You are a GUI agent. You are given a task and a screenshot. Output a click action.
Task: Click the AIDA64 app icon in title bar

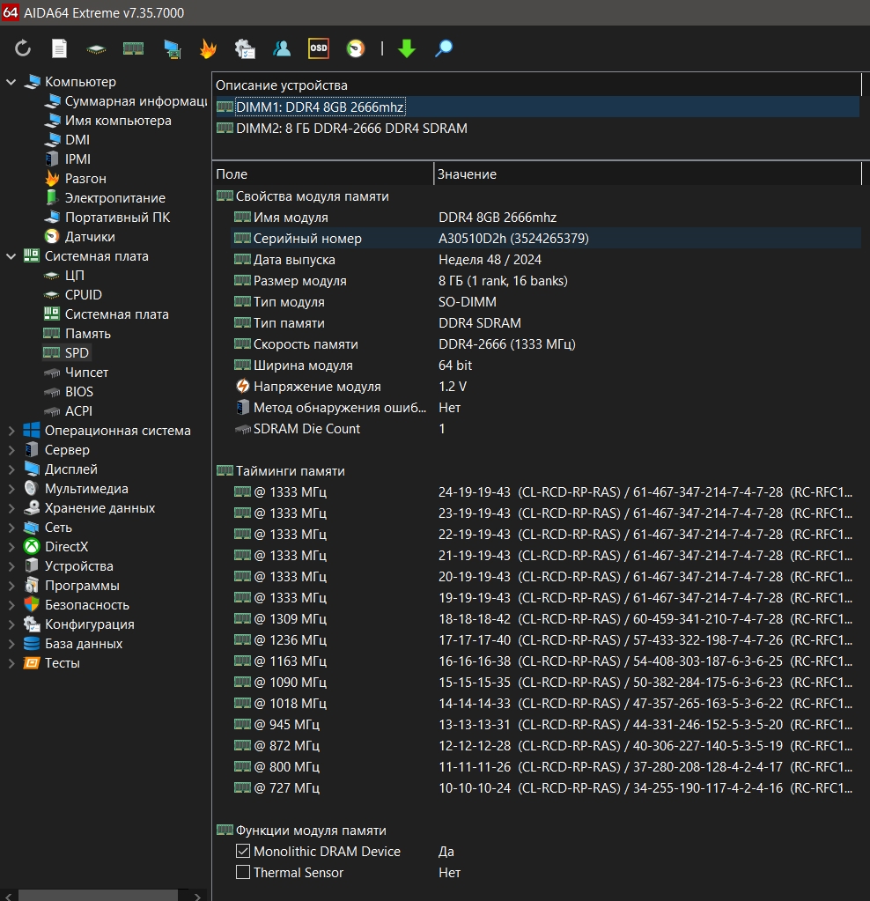11,12
